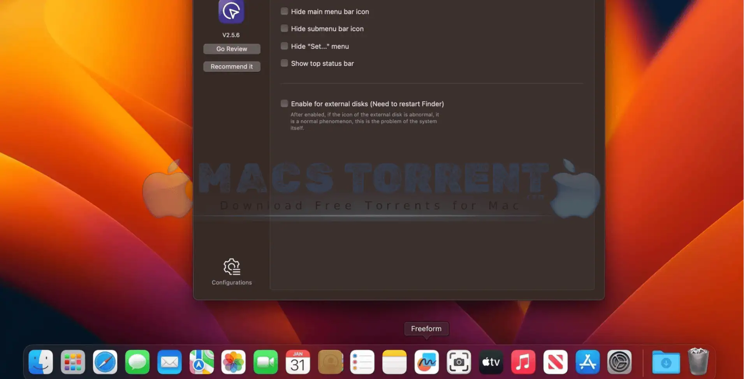744x379 pixels.
Task: Open Launchpad from the Dock
Action: (x=73, y=362)
